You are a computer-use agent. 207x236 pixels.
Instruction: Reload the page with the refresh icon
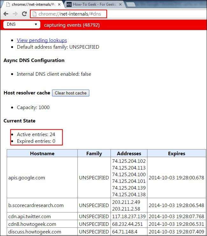[x=24, y=14]
